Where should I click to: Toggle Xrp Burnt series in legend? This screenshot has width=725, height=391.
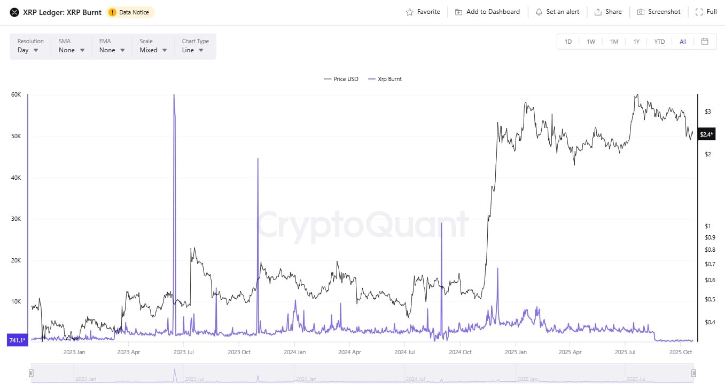coord(384,79)
